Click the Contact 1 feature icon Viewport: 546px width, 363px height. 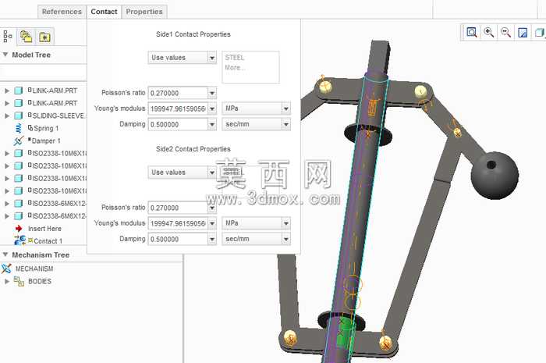tap(19, 240)
